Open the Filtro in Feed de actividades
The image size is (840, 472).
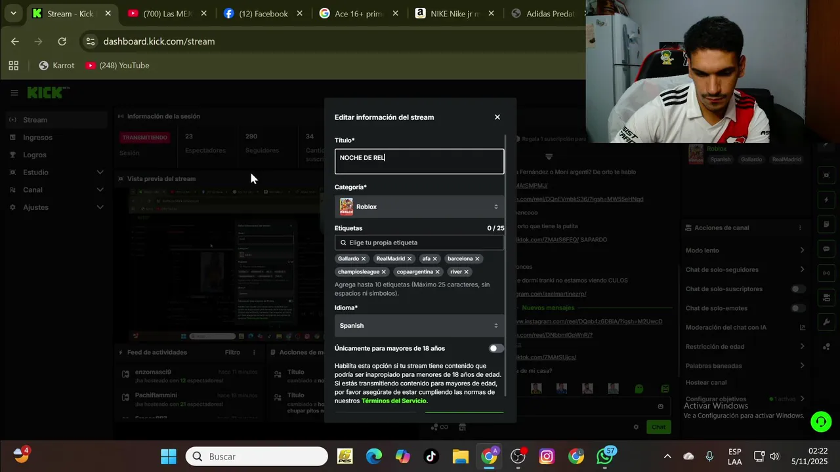pos(232,353)
